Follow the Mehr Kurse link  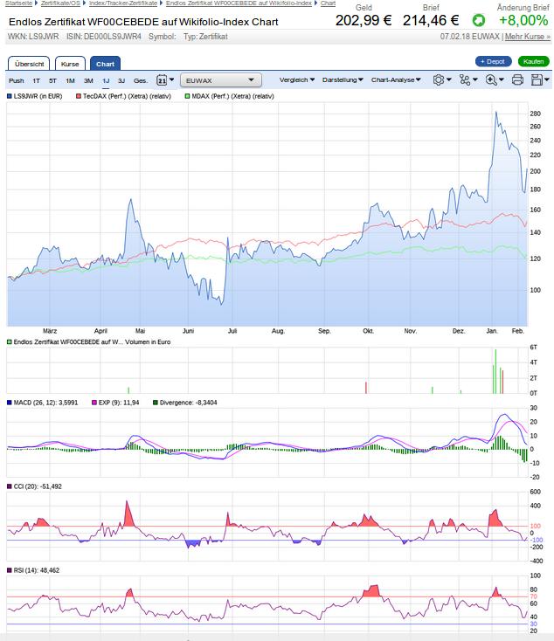pos(527,38)
